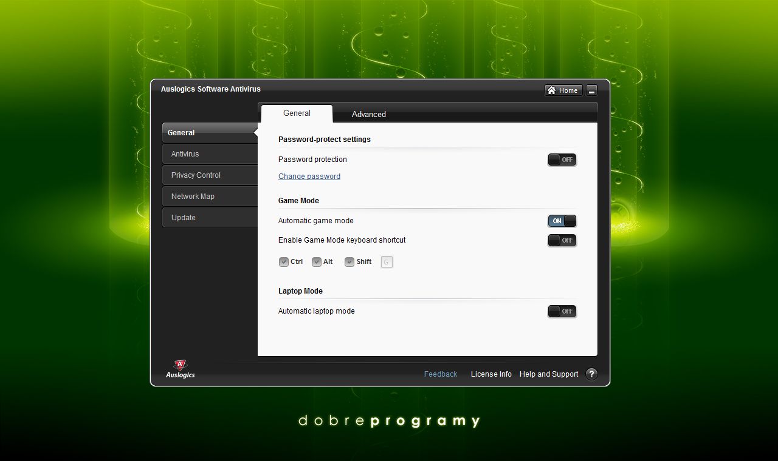Open the General sidebar section
This screenshot has width=778, height=461.
[210, 132]
